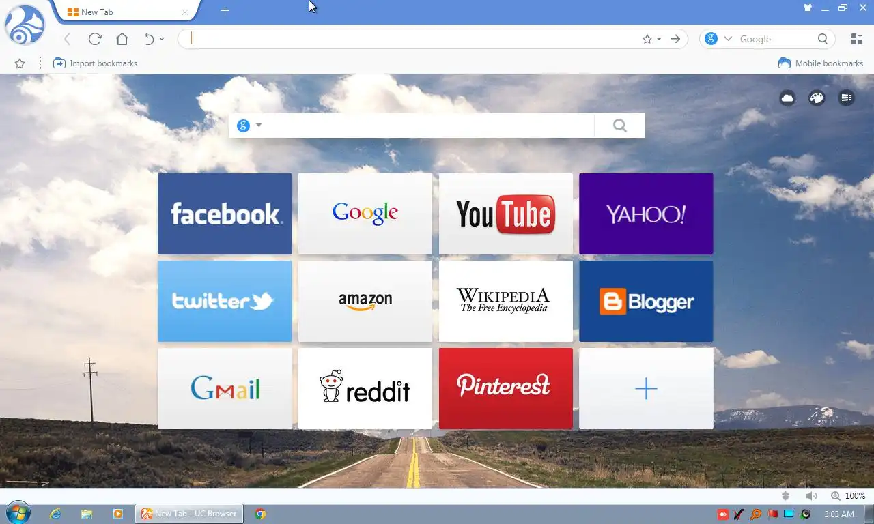
Task: Click the UC Browser taskbar button
Action: pos(189,514)
